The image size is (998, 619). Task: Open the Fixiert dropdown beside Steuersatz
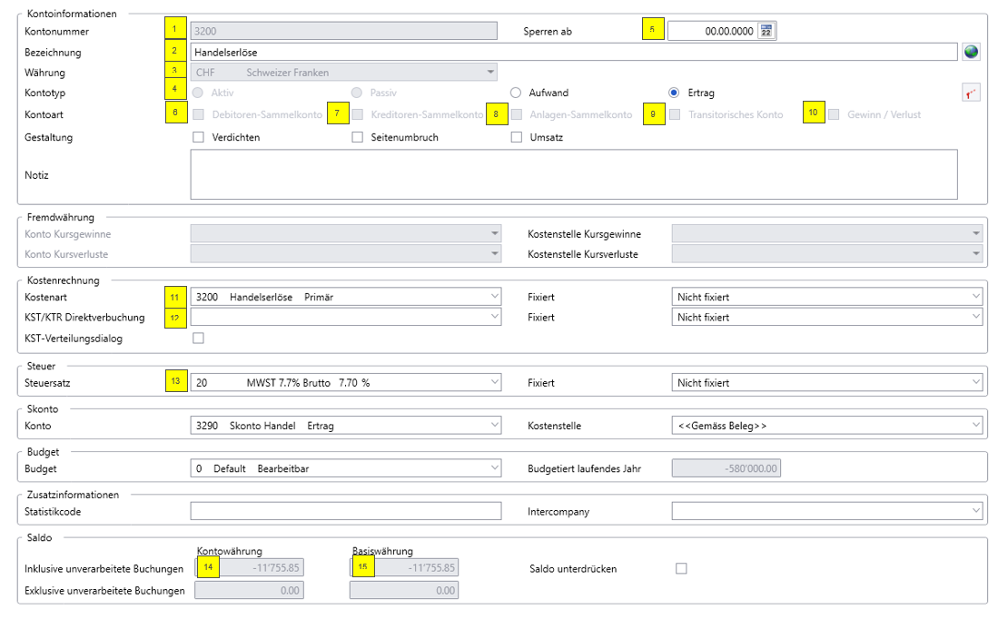tap(827, 382)
